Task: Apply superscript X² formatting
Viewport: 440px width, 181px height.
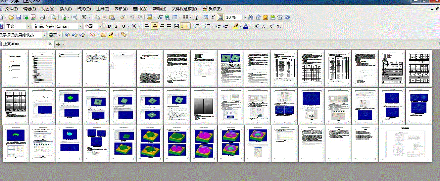Action: 271,26
